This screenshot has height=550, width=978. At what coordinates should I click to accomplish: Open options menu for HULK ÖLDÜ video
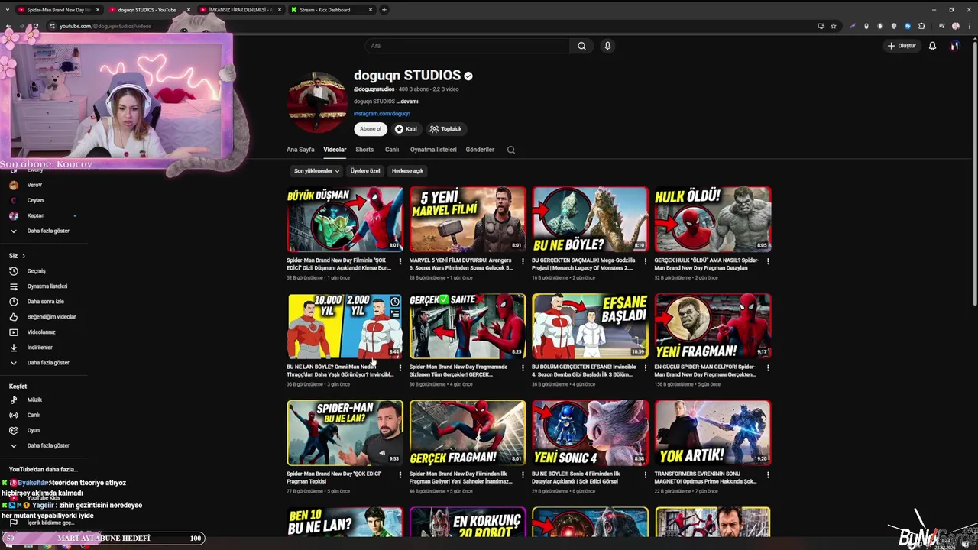[x=768, y=261]
